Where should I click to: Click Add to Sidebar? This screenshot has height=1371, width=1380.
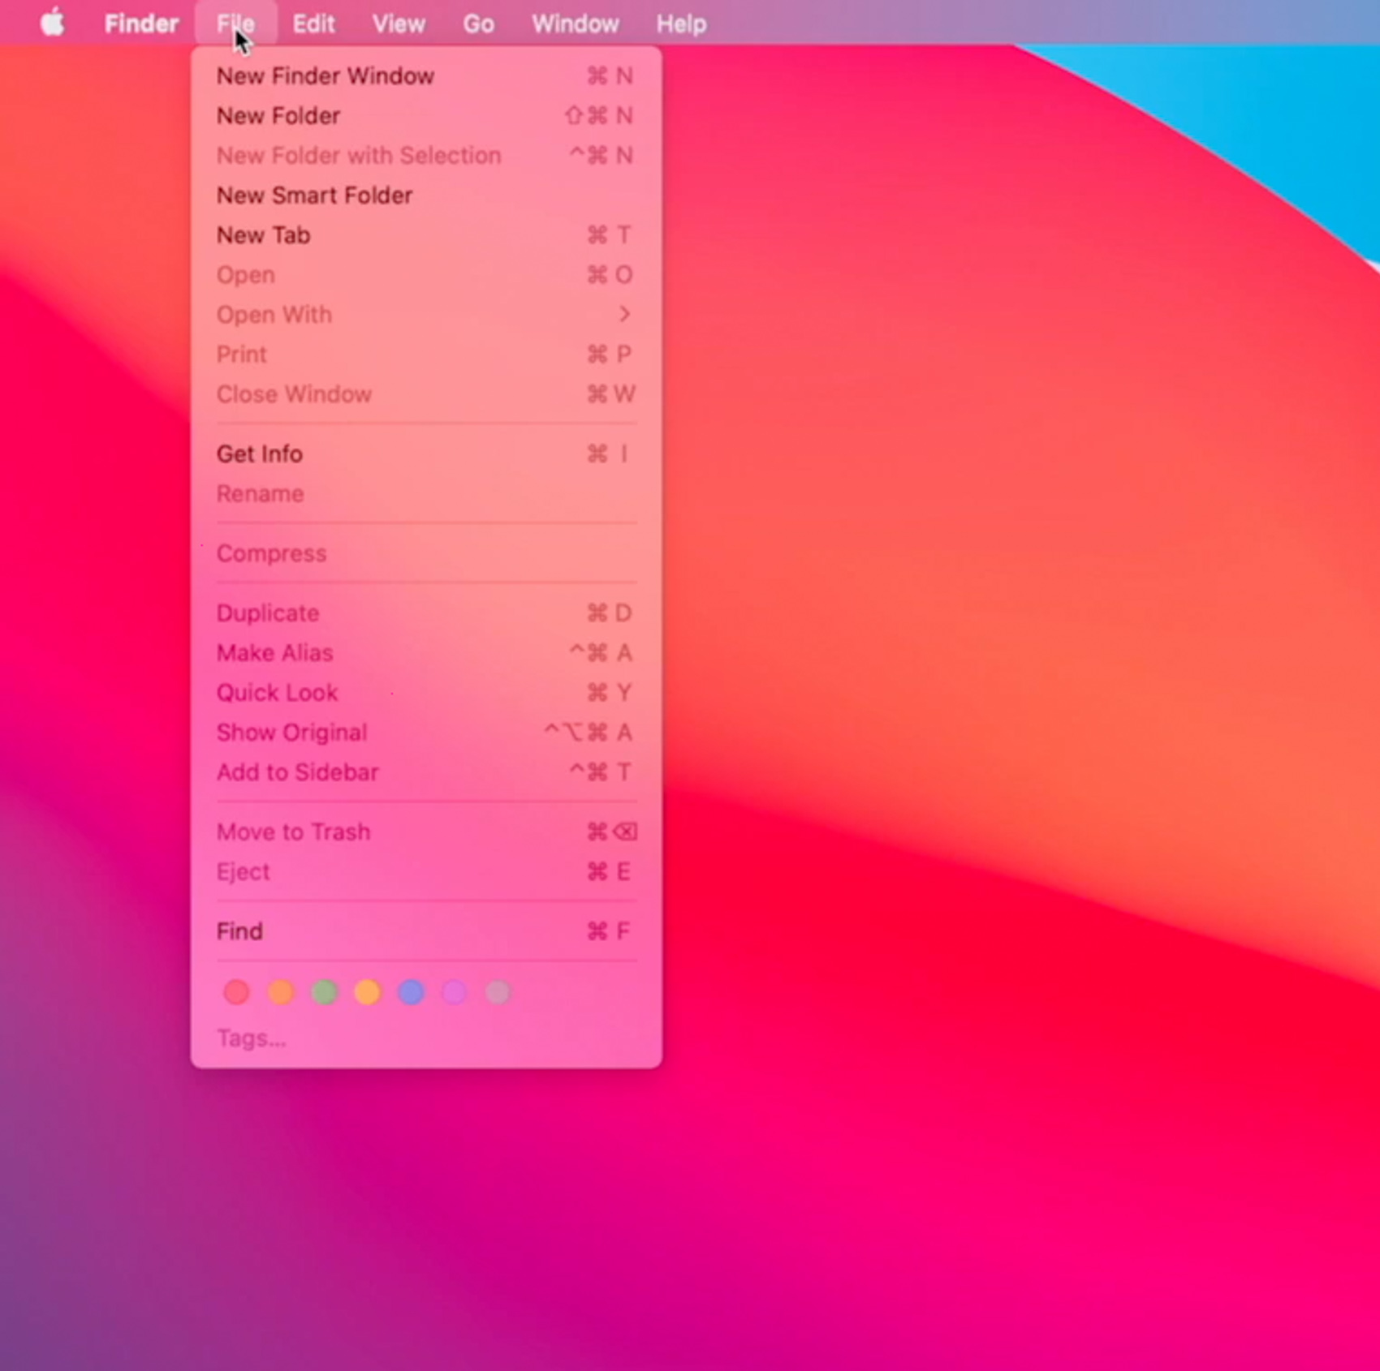[x=426, y=771]
